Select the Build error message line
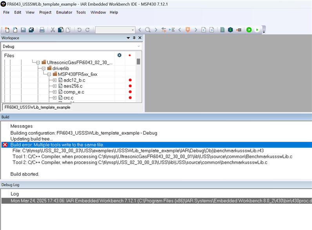The image size is (312, 230). [x=157, y=145]
